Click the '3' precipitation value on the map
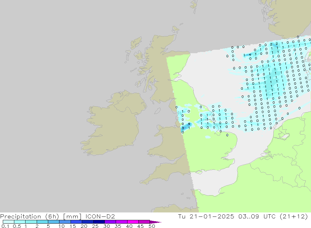Image resolution: width=311 pixels, height=228 pixels. coord(183,128)
